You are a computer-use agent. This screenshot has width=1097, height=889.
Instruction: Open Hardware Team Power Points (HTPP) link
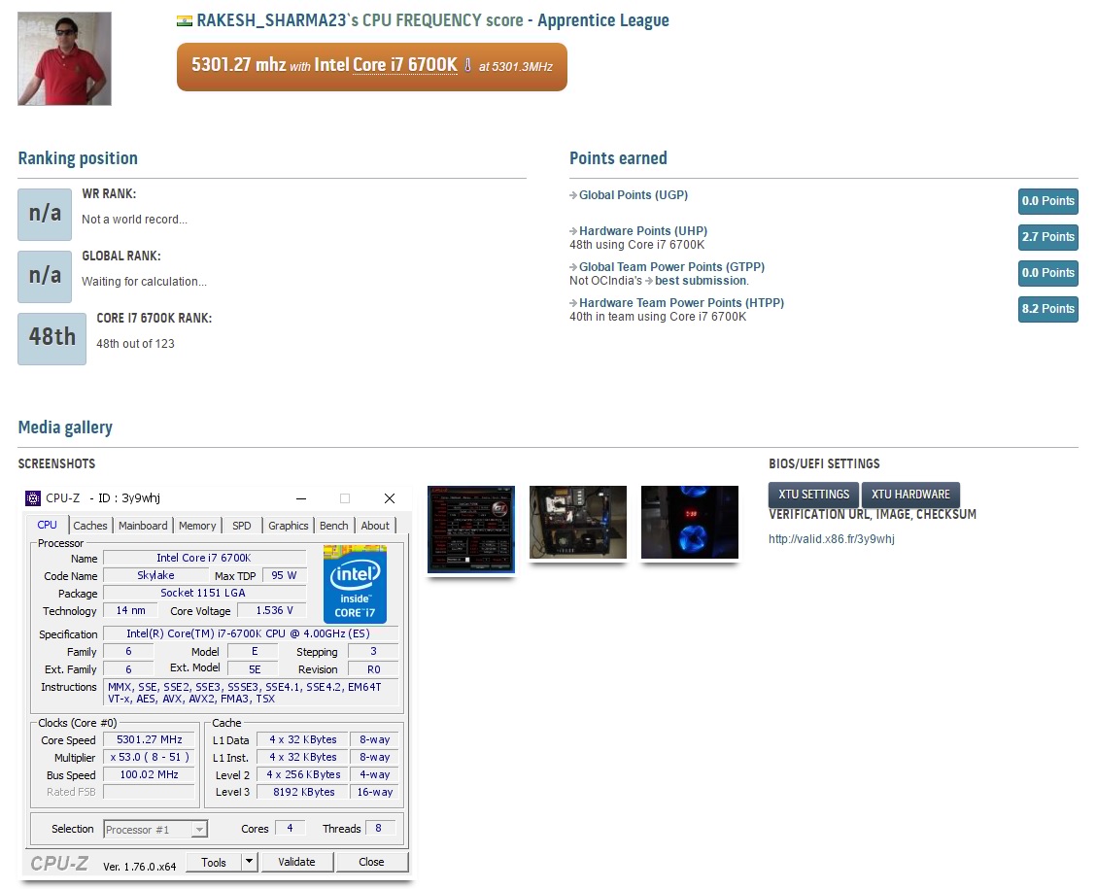(681, 303)
